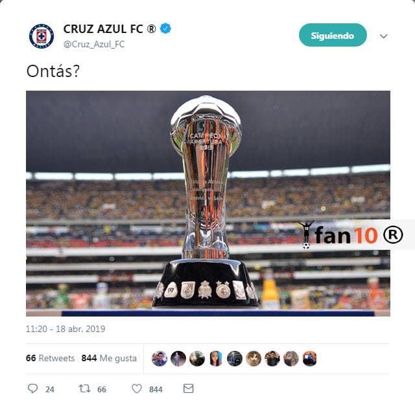Toggle the Siguiendo follow button
This screenshot has width=415, height=413.
tap(333, 35)
